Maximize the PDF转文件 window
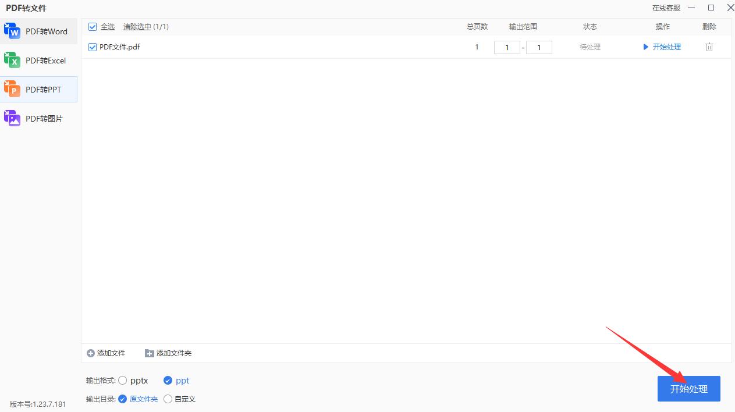 [x=711, y=8]
